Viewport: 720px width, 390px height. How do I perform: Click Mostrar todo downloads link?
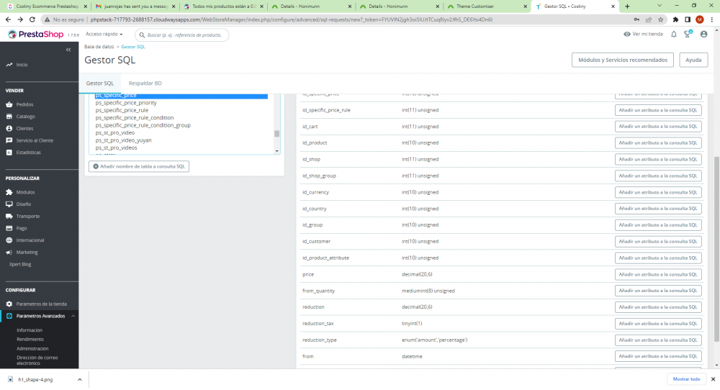pyautogui.click(x=686, y=379)
